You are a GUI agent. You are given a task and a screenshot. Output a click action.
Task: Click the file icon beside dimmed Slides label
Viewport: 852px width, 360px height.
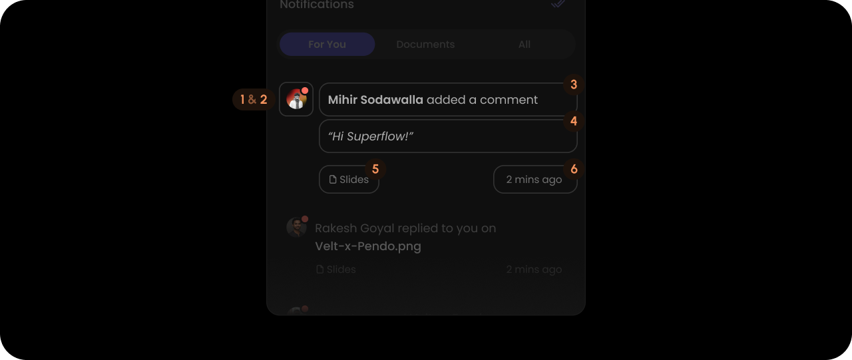(x=319, y=270)
